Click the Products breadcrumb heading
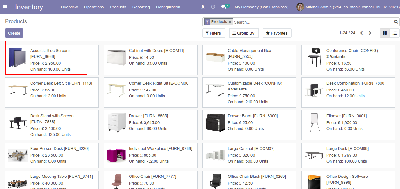 pos(16,21)
